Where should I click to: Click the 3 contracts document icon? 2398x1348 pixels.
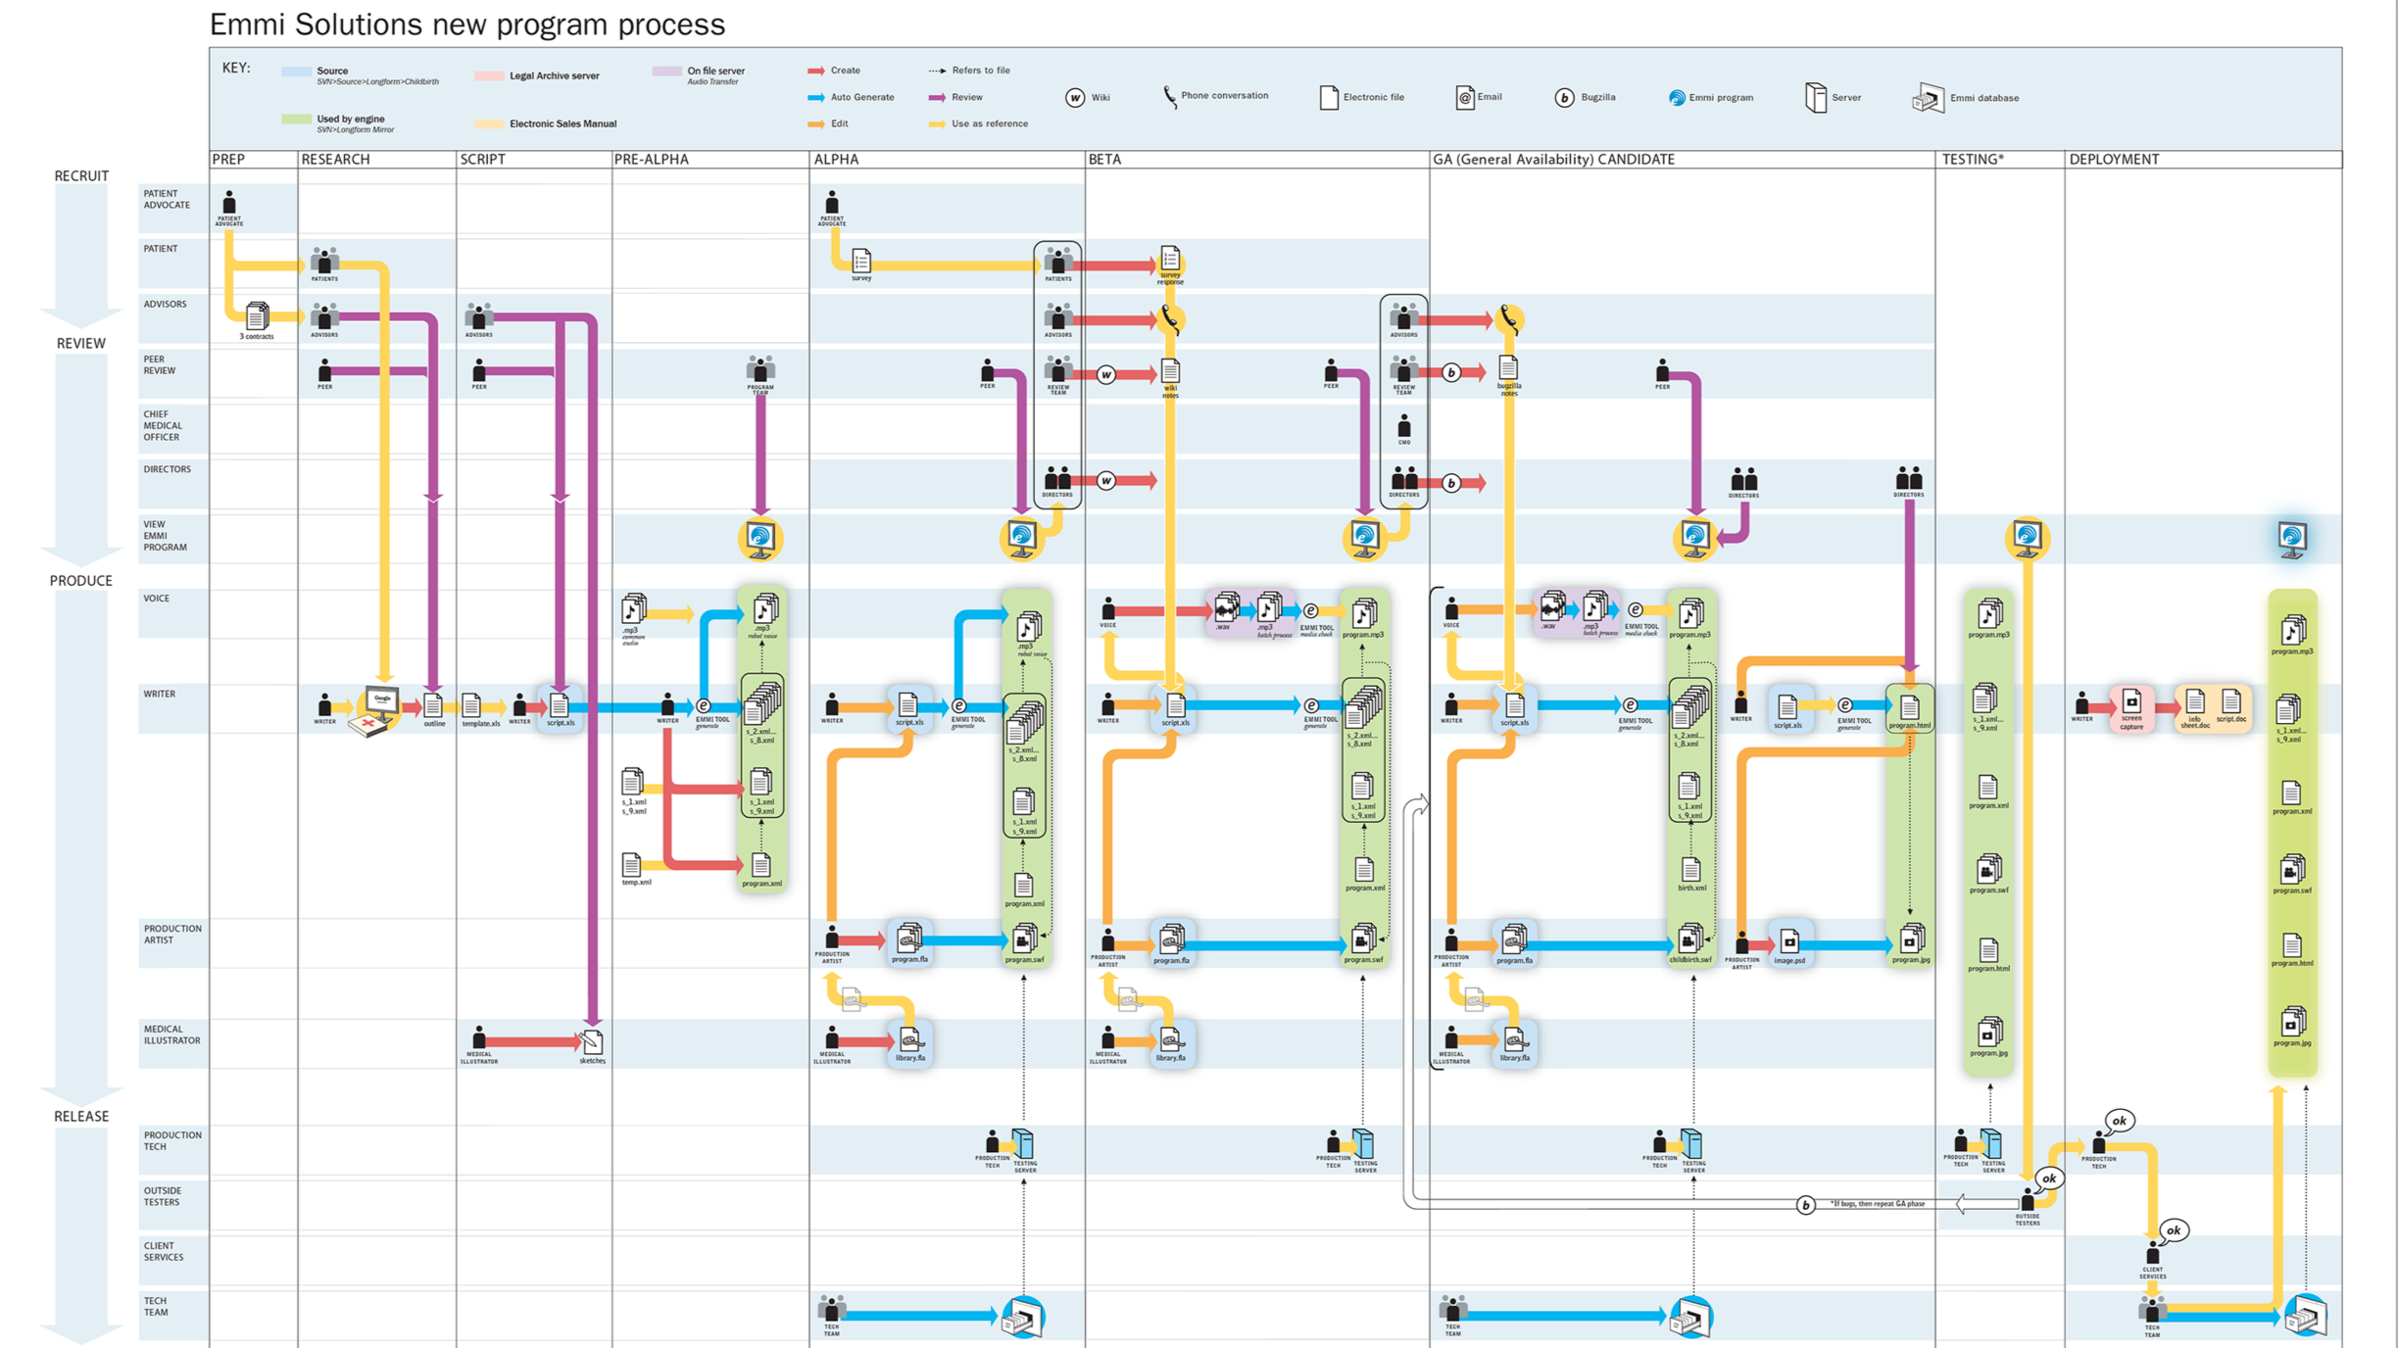tap(257, 316)
